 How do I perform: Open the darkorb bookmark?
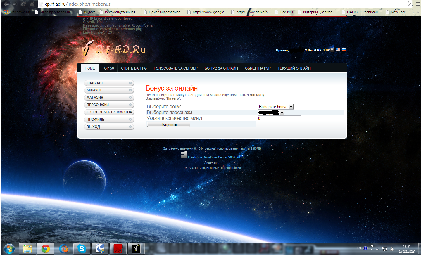tap(251, 12)
